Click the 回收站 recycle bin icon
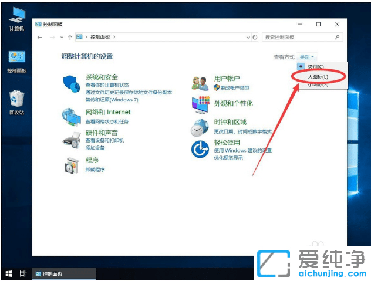 point(17,103)
